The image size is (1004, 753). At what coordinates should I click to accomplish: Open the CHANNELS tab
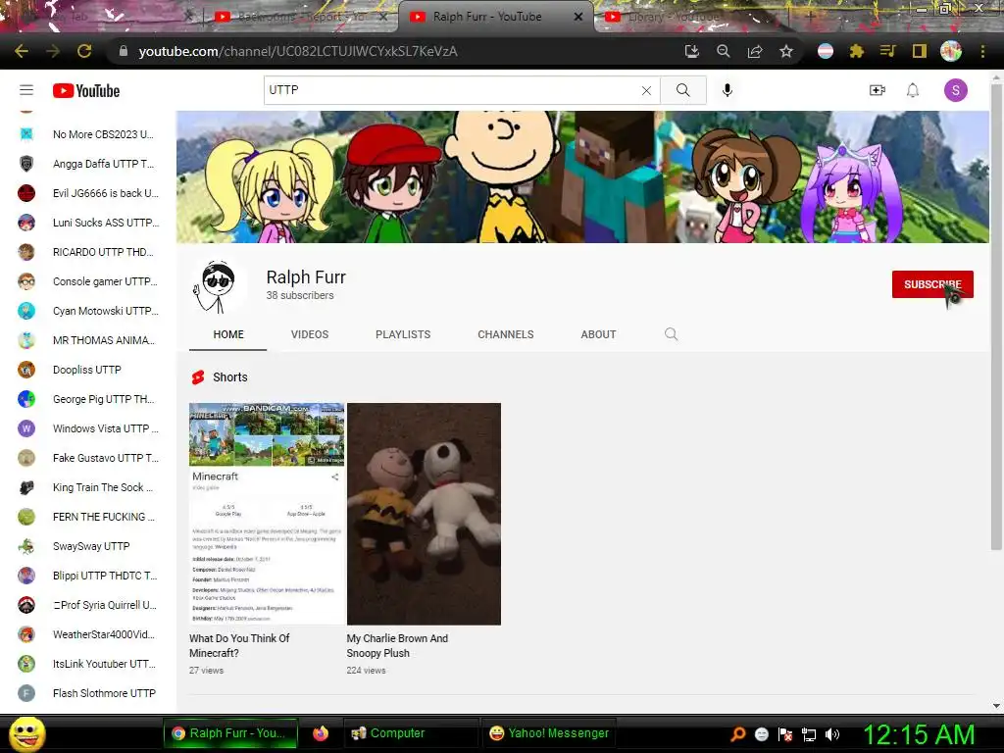[x=505, y=334]
